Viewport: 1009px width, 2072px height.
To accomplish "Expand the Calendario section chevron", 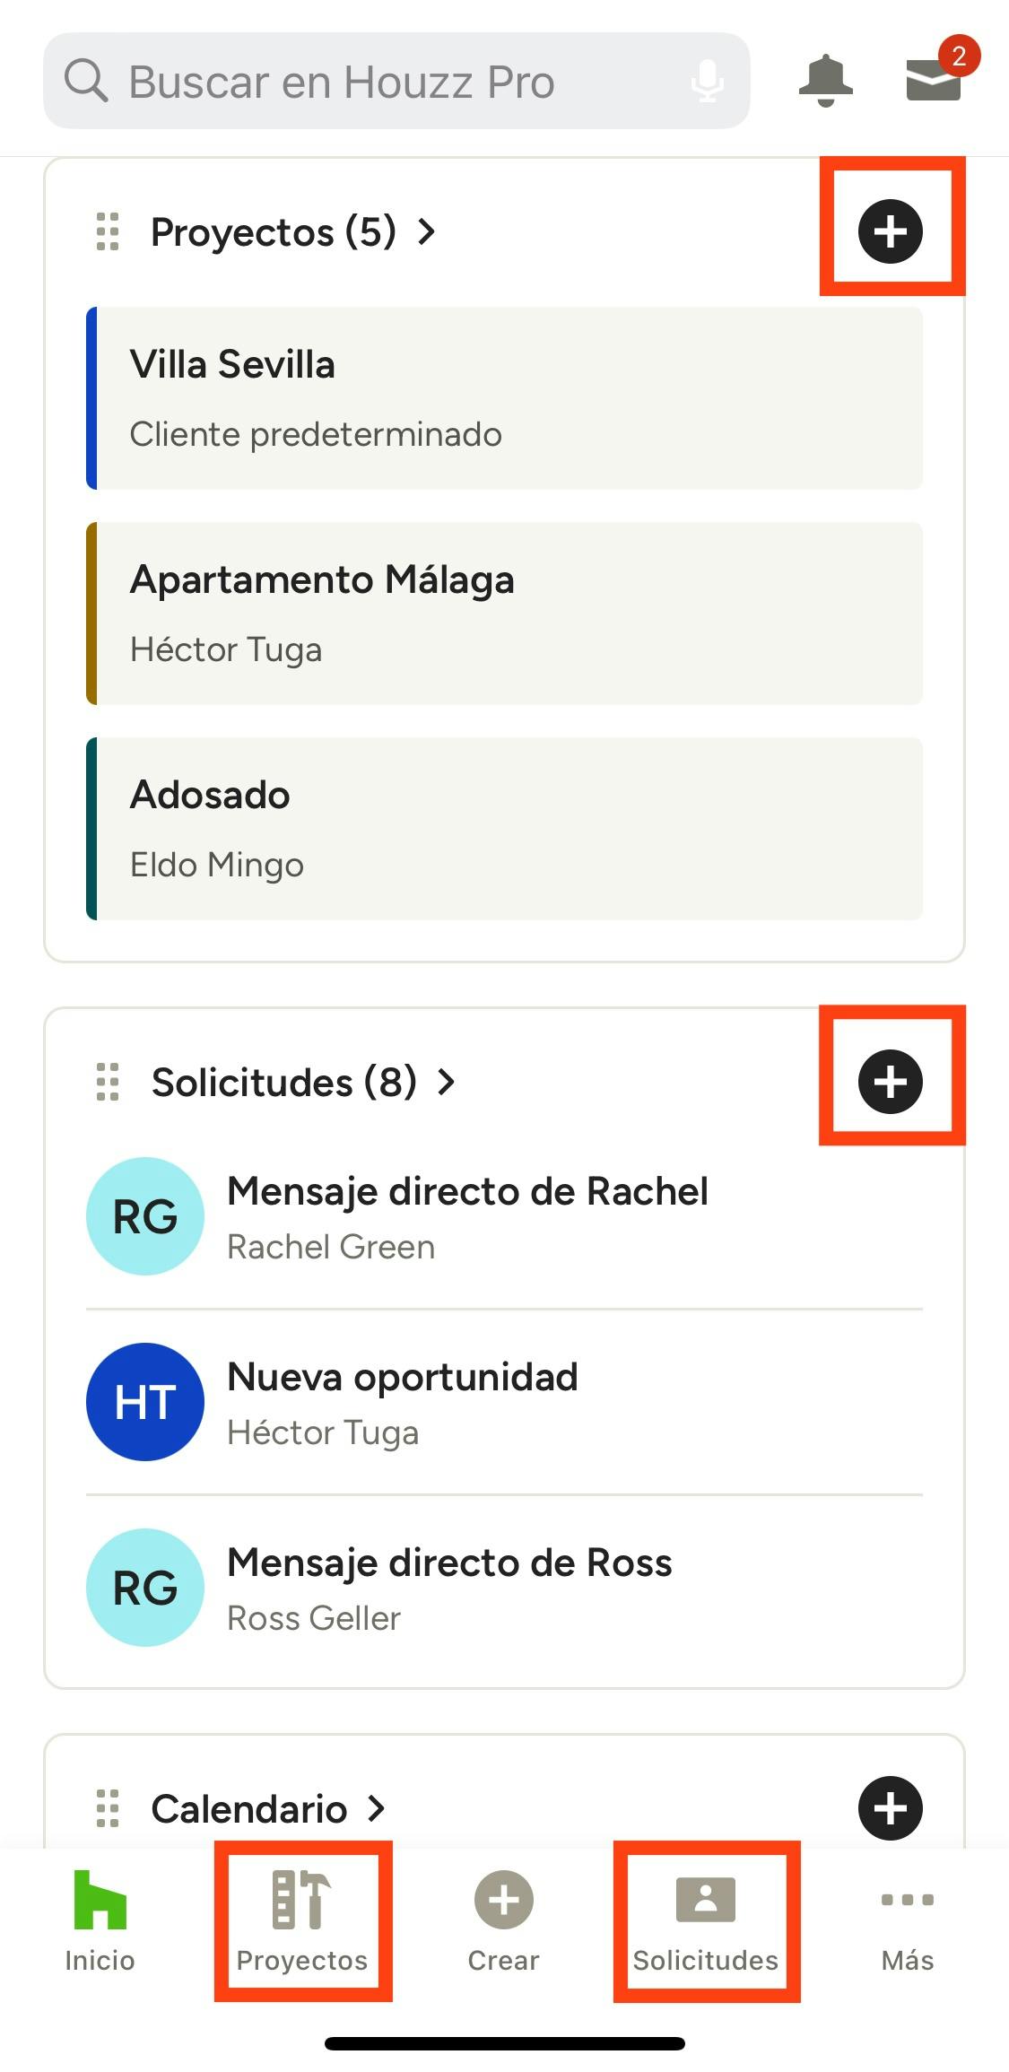I will 377,1808.
